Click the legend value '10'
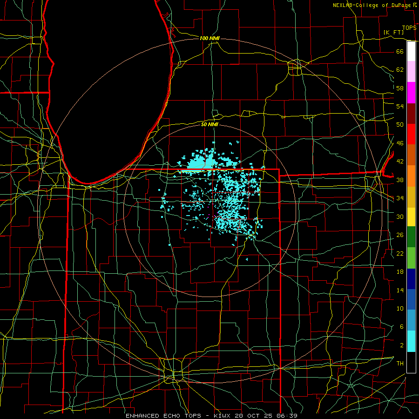The height and width of the screenshot is (419, 419). pyautogui.click(x=400, y=309)
